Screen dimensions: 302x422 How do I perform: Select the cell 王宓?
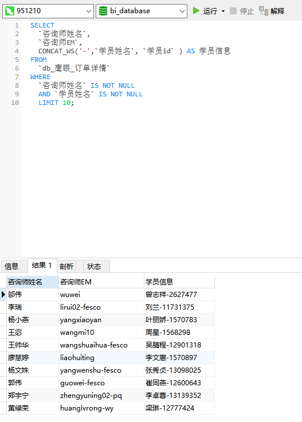click(x=33, y=333)
